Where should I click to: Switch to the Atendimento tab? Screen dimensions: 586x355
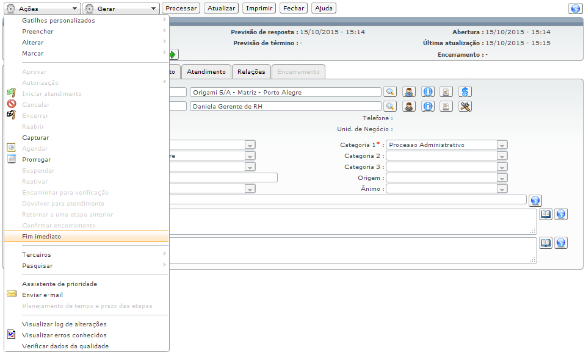click(206, 72)
